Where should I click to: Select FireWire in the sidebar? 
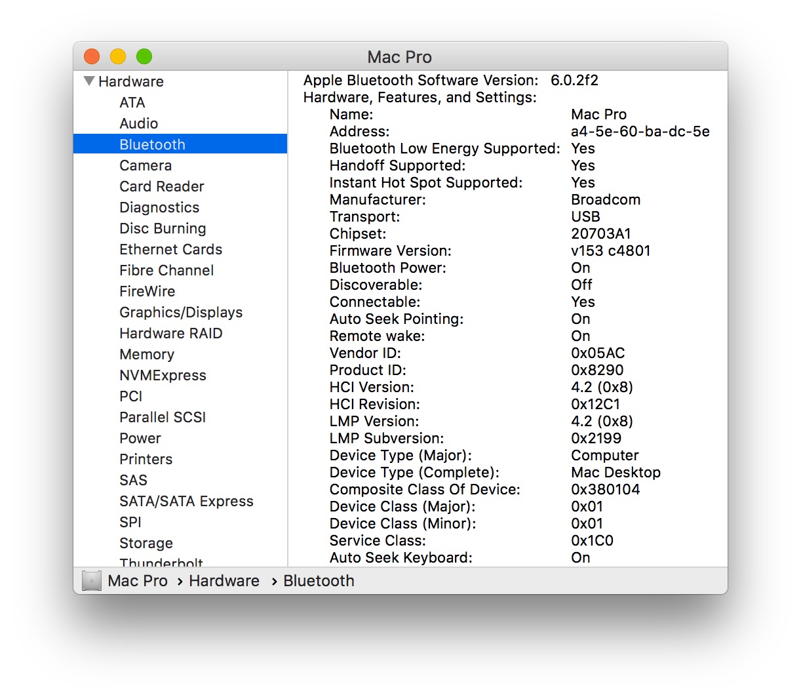point(147,291)
